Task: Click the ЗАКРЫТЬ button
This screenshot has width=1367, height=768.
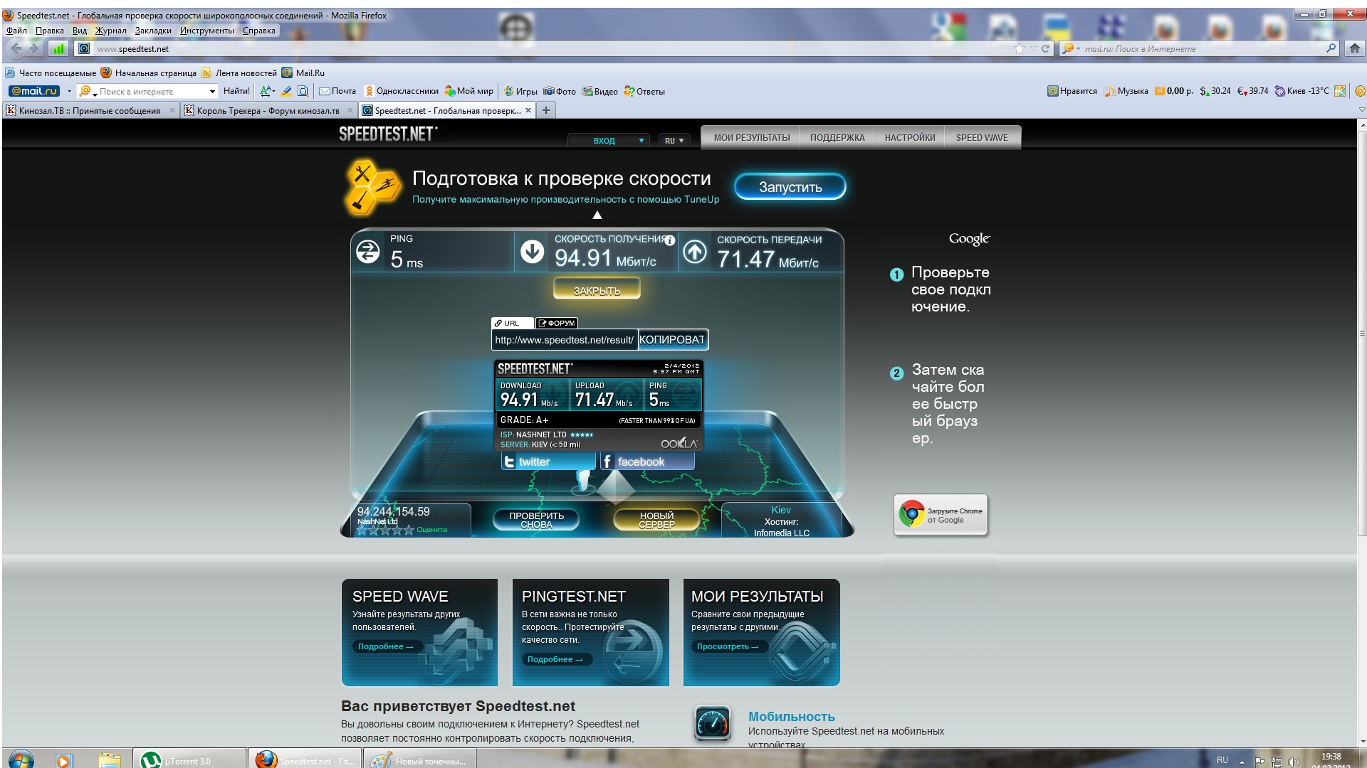Action: [x=597, y=289]
